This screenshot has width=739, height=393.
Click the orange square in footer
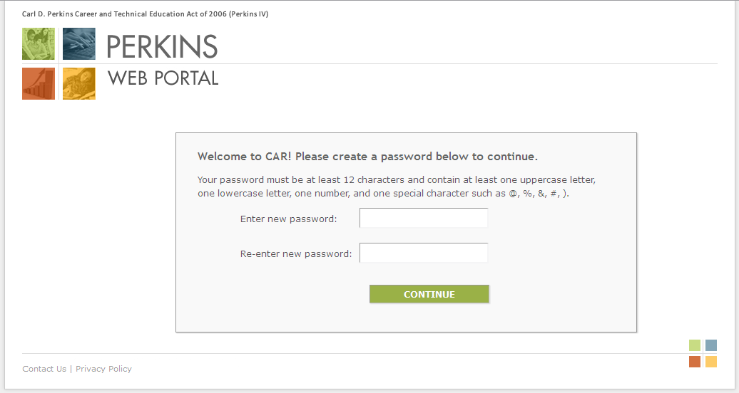pos(695,362)
